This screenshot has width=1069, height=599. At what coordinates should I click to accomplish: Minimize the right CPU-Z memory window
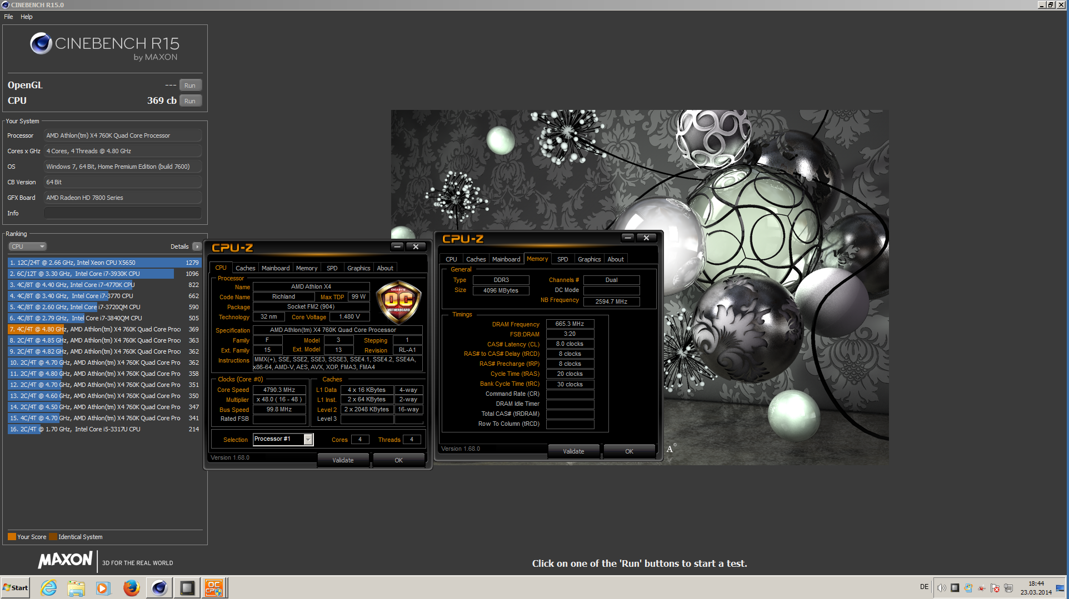click(x=628, y=238)
